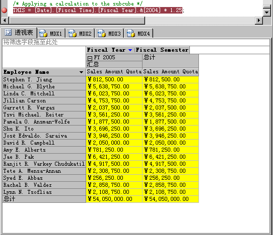Click the filter field drop area

click(x=136, y=42)
